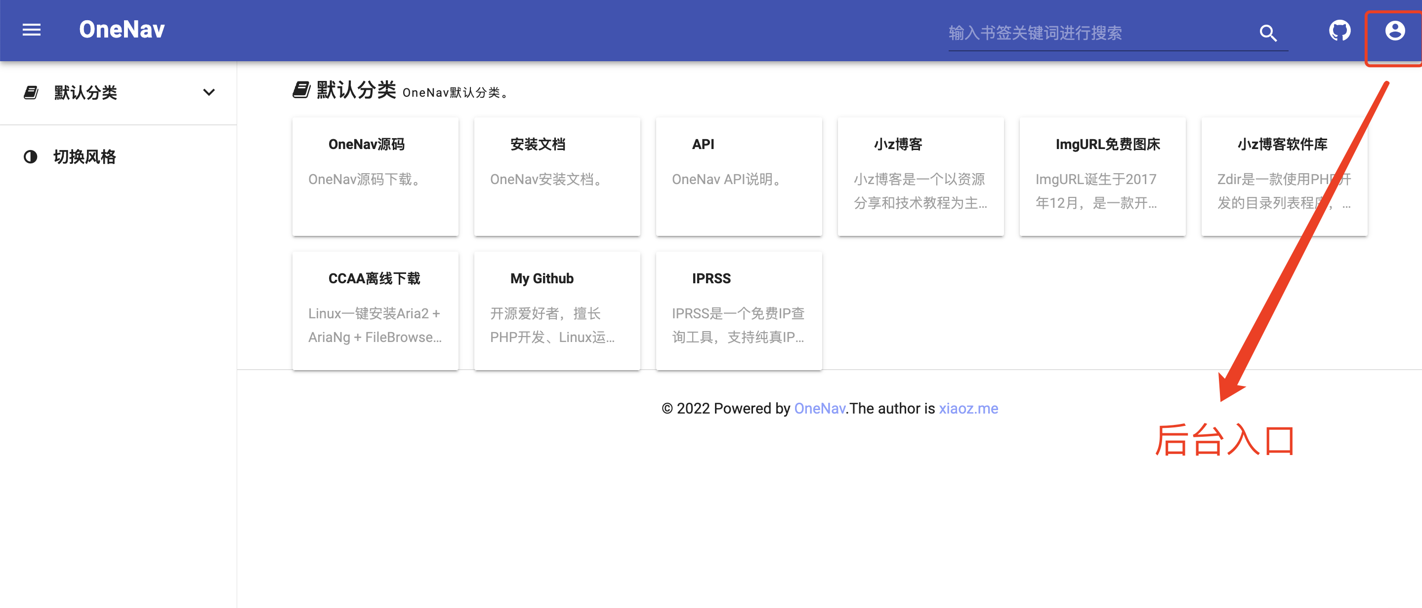Open the hamburger menu icon
Viewport: 1422px width, 608px height.
pos(32,30)
